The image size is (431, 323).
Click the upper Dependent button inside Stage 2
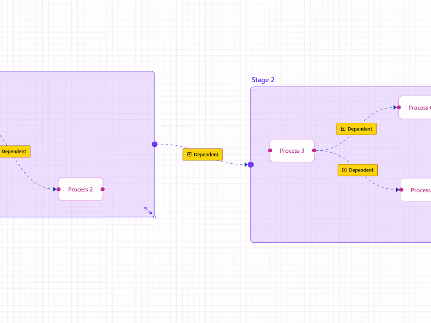click(x=357, y=128)
